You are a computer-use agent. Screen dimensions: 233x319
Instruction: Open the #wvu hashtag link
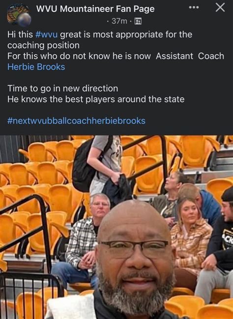pyautogui.click(x=46, y=35)
